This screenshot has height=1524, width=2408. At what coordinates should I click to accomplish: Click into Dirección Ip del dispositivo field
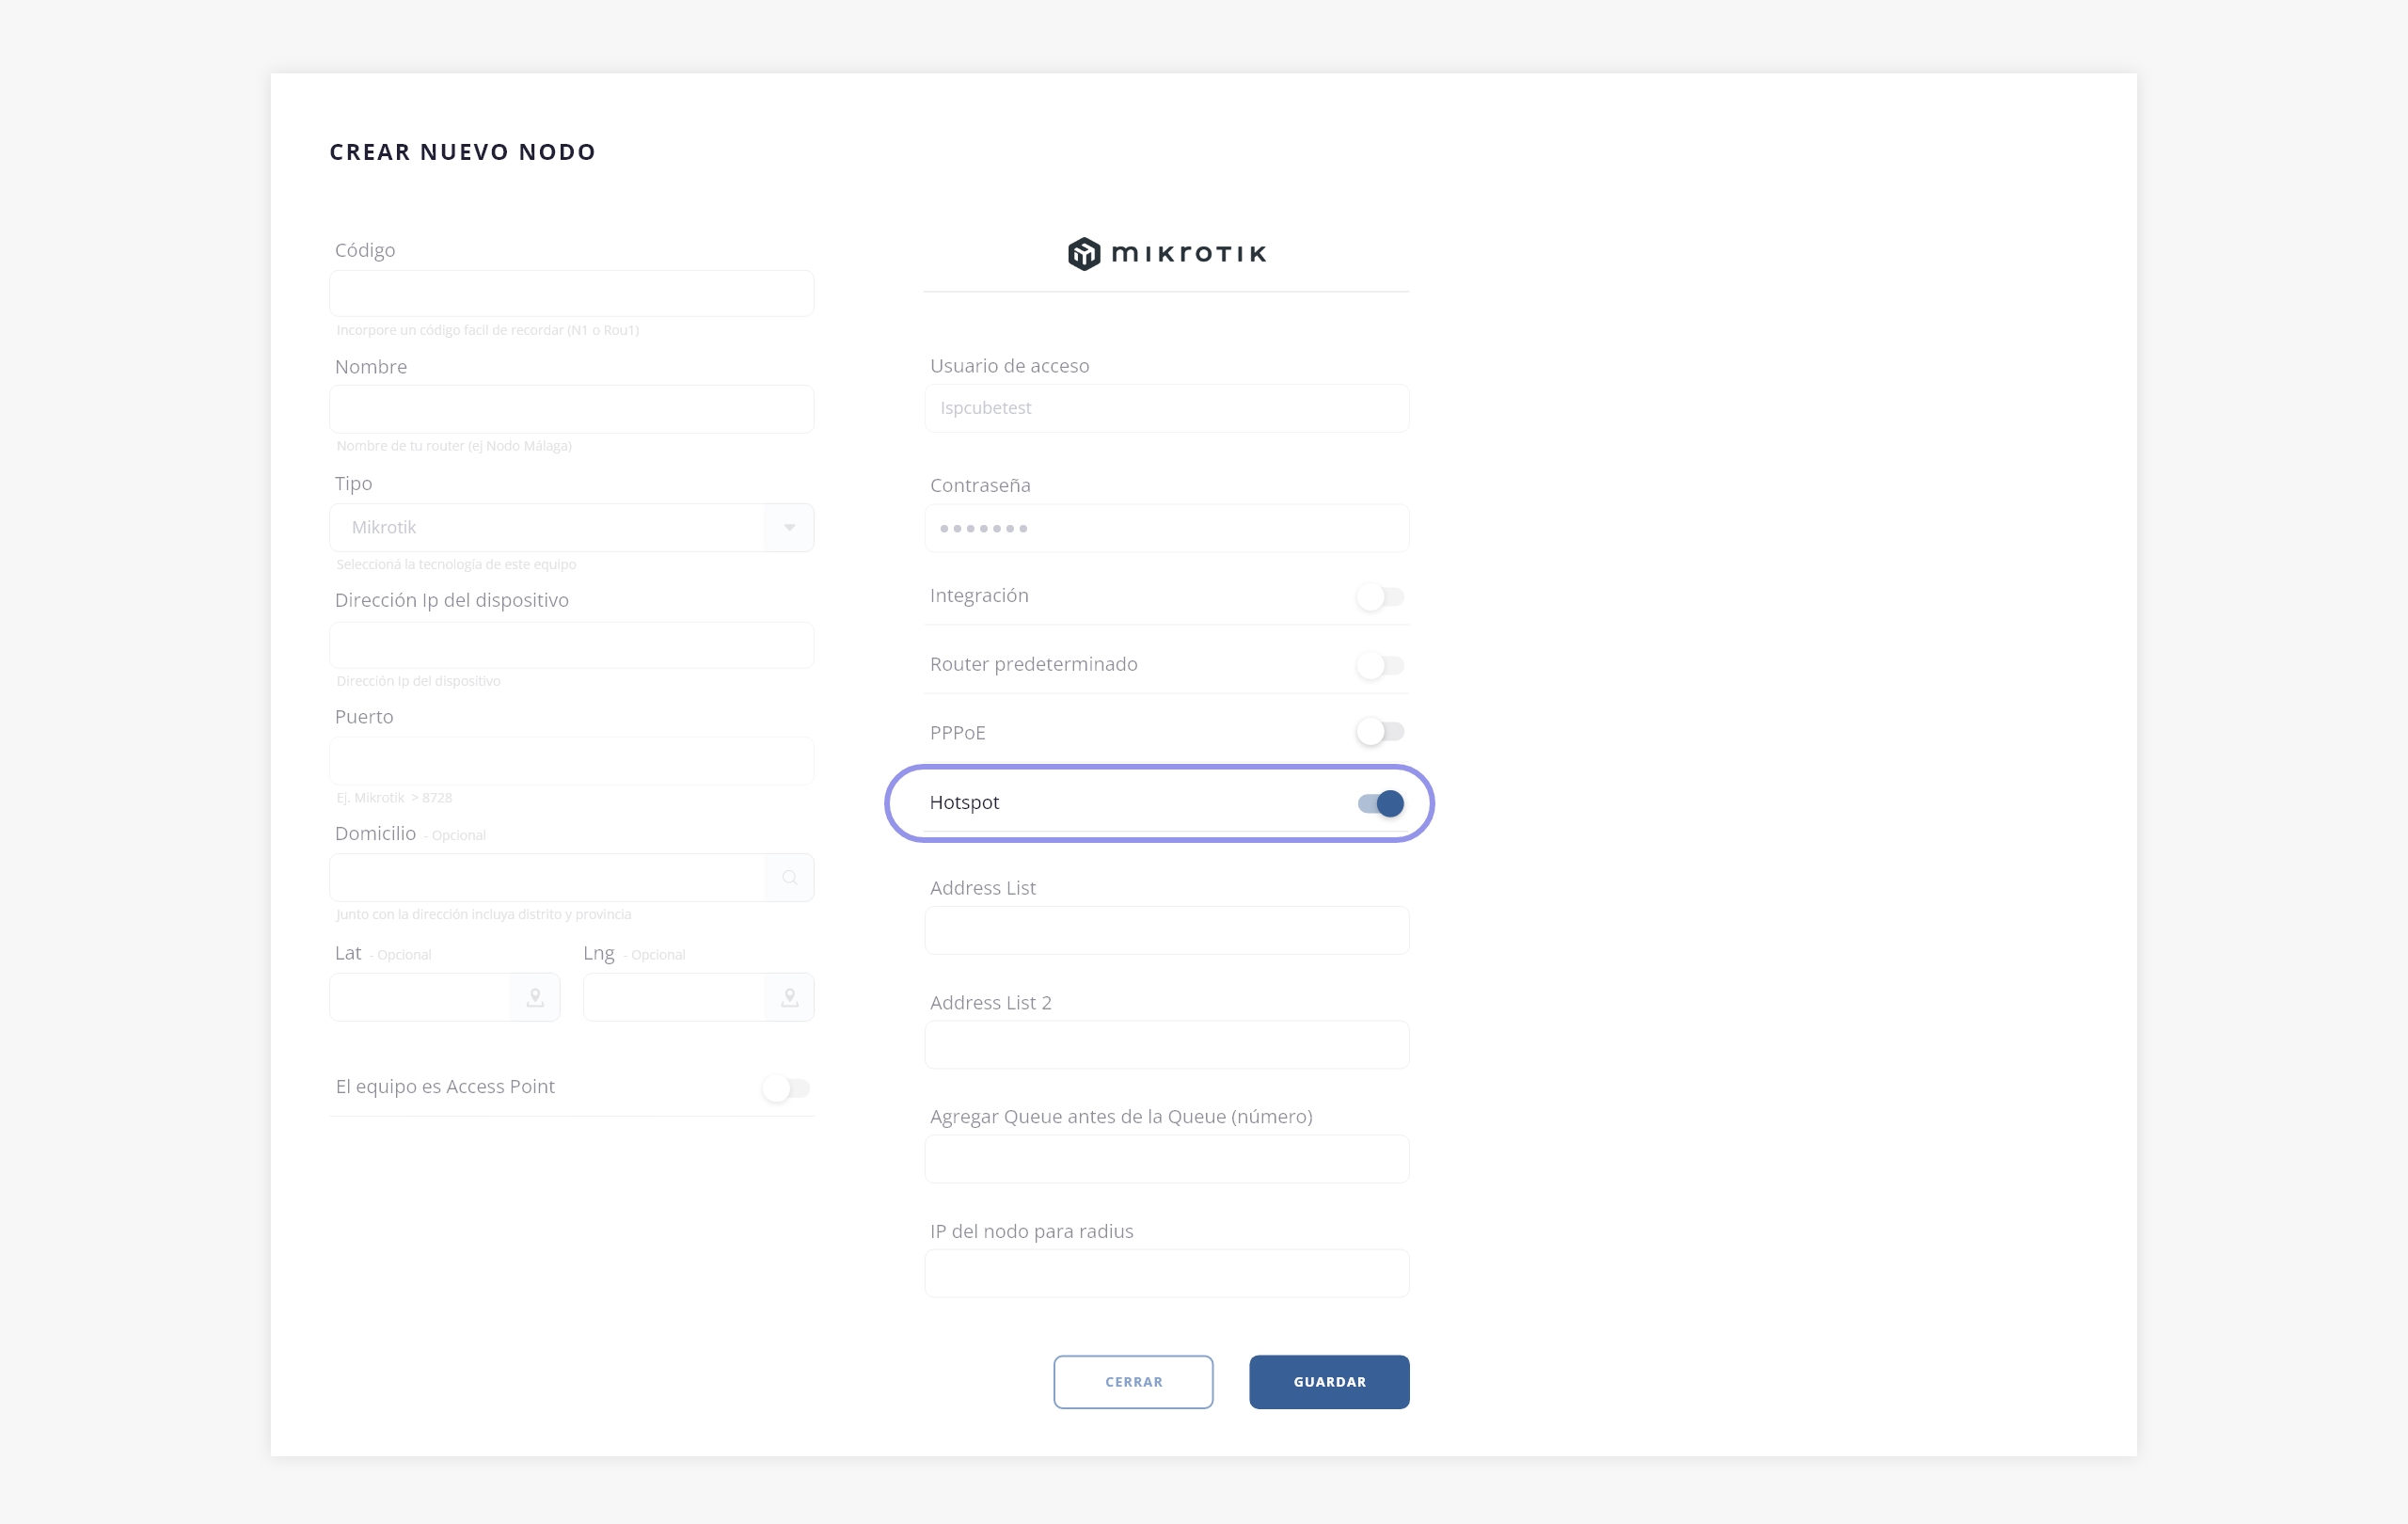point(571,645)
